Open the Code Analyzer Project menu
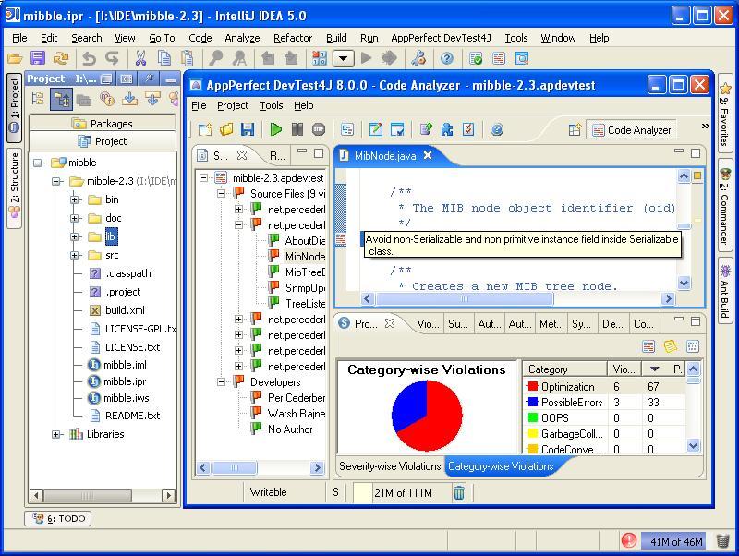Image resolution: width=739 pixels, height=556 pixels. pos(233,105)
